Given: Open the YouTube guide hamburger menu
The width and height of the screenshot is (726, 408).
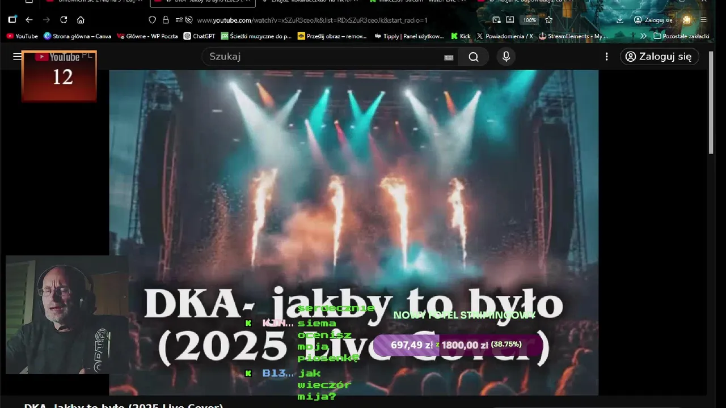Looking at the screenshot, I should pos(17,57).
